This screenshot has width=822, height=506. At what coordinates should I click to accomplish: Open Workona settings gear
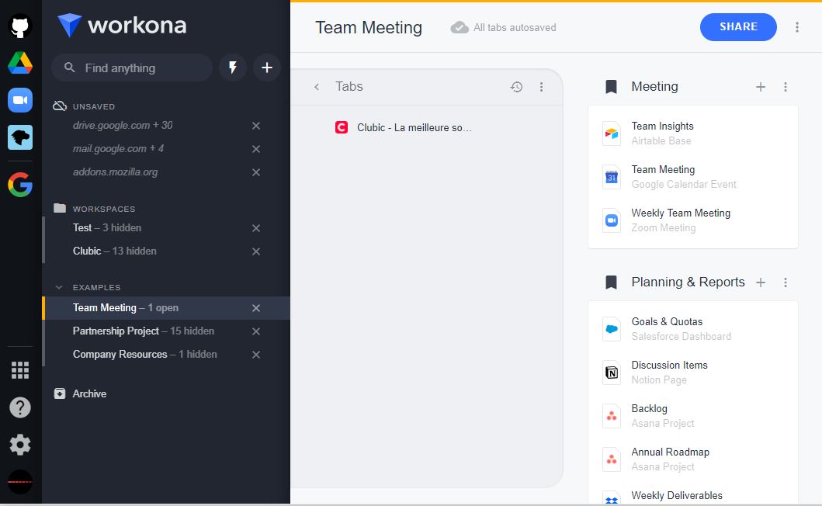[20, 445]
